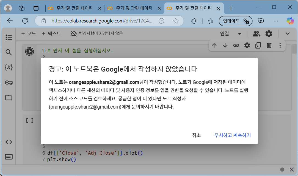Run the first code cell
The width and height of the screenshot is (298, 176).
(x=30, y=51)
